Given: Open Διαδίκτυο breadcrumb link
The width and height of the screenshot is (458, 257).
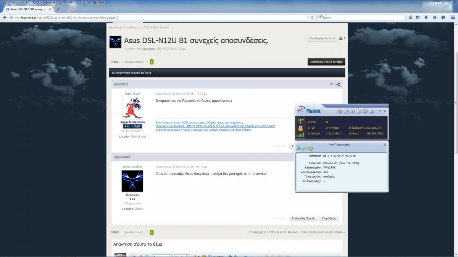Looking at the screenshot, I should pyautogui.click(x=132, y=27).
